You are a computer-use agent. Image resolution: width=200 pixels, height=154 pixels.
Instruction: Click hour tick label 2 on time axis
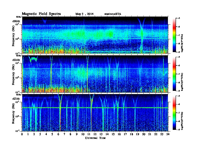pyautogui.click(x=34, y=134)
